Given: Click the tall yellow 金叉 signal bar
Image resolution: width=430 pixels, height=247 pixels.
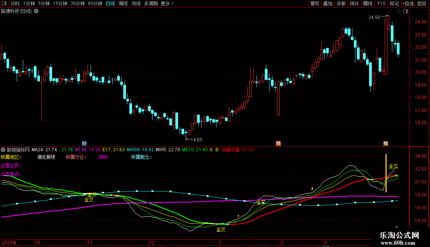Looking at the screenshot, I should pyautogui.click(x=386, y=173).
